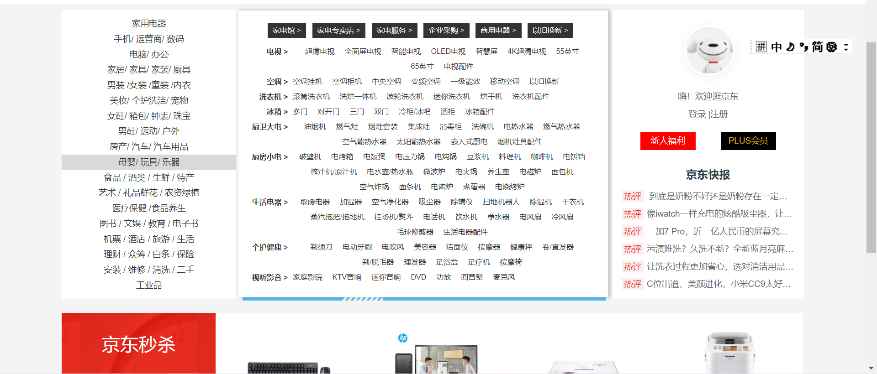Click the 滚筒洗衣机 link

tap(311, 97)
